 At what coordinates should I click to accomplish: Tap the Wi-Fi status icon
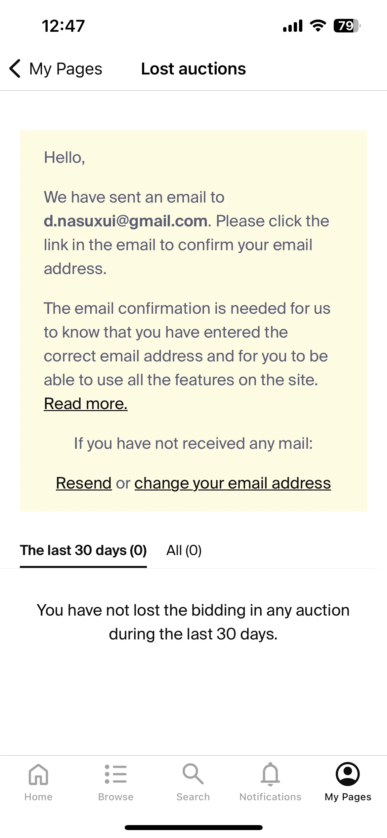coord(318,25)
